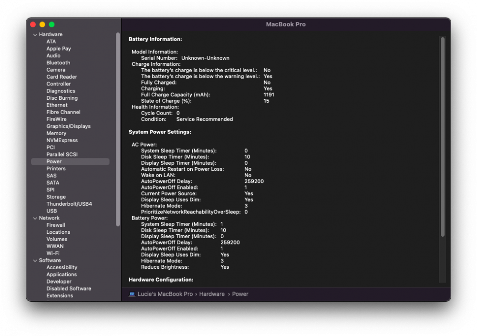Click Lucie's MacBook Pro in path bar
This screenshot has width=477, height=336.
165,294
